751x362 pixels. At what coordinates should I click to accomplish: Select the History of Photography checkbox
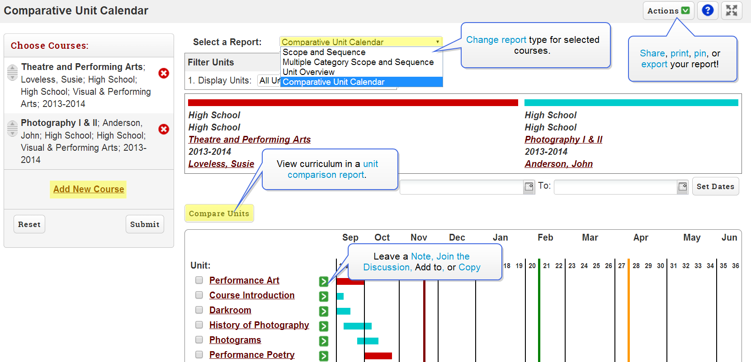(x=199, y=325)
